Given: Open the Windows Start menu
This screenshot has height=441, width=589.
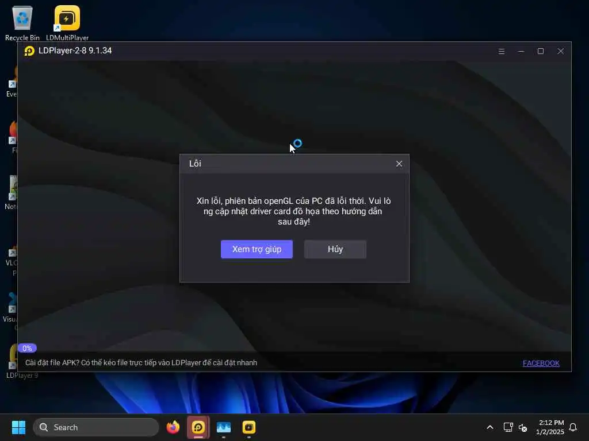Looking at the screenshot, I should click(x=18, y=427).
